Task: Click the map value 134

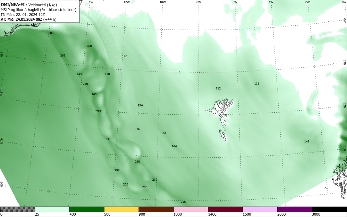Action: (140, 105)
